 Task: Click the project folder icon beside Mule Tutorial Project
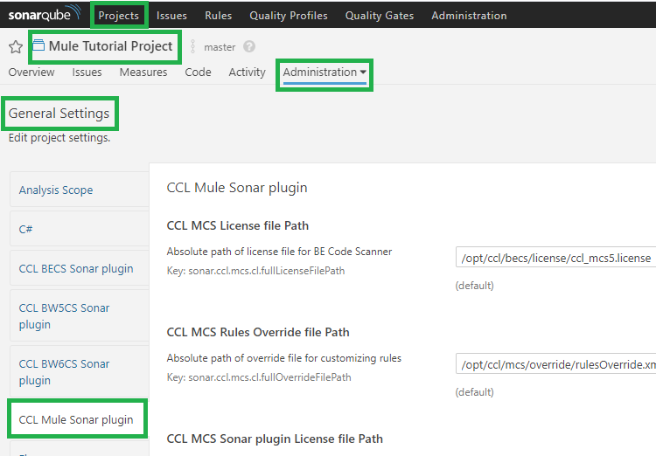coord(38,45)
